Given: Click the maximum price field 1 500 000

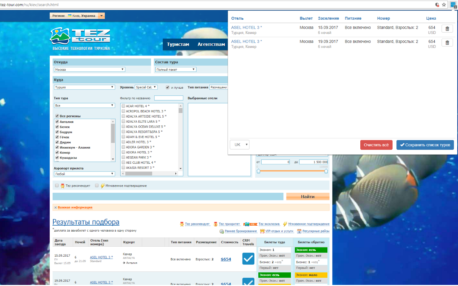Looking at the screenshot, I should pyautogui.click(x=313, y=162).
